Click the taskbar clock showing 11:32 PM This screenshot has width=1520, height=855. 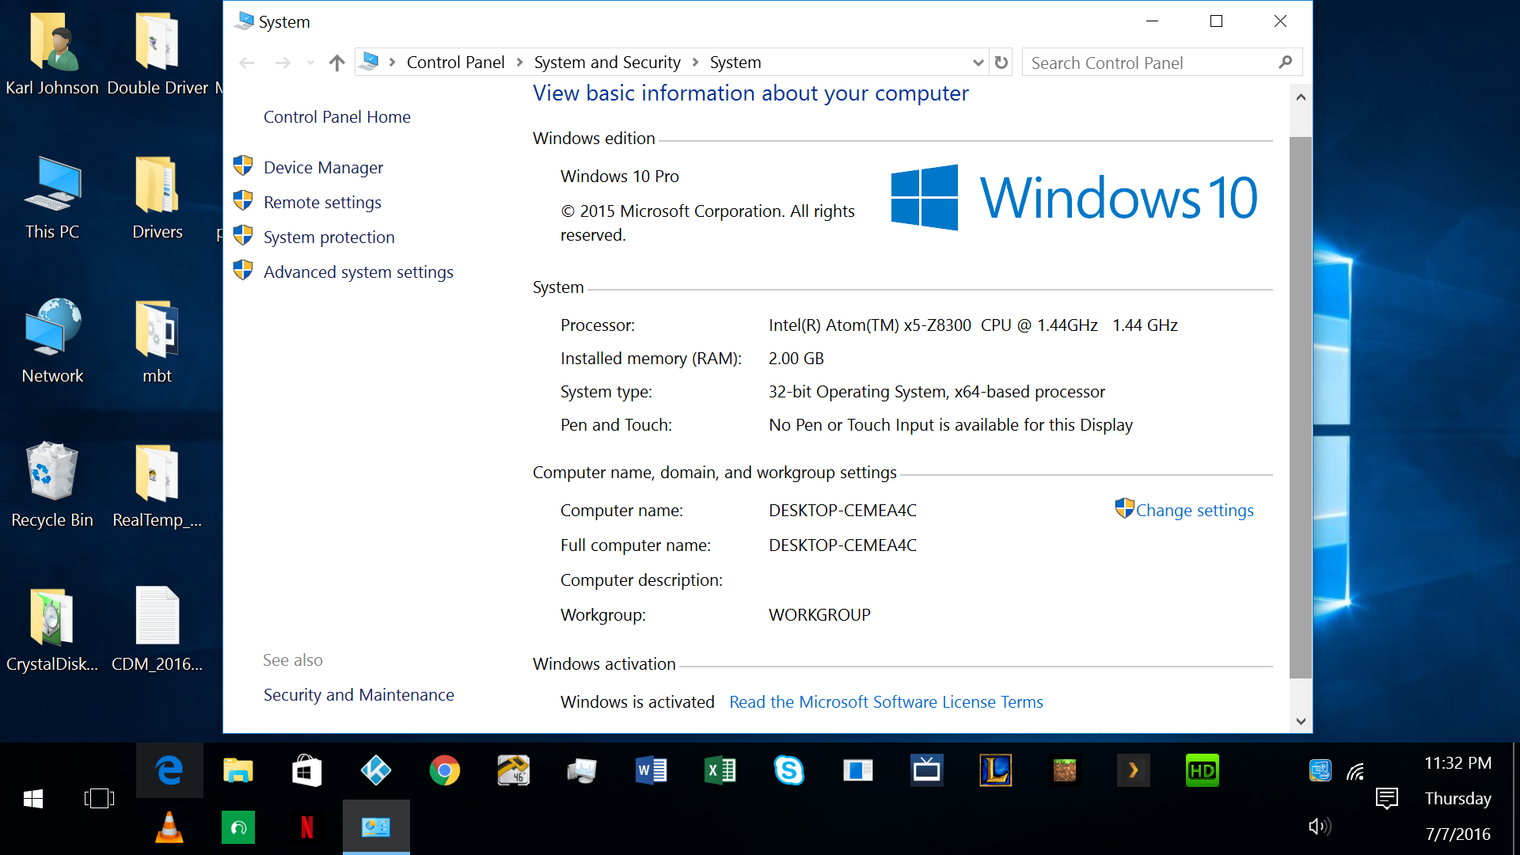1458,763
